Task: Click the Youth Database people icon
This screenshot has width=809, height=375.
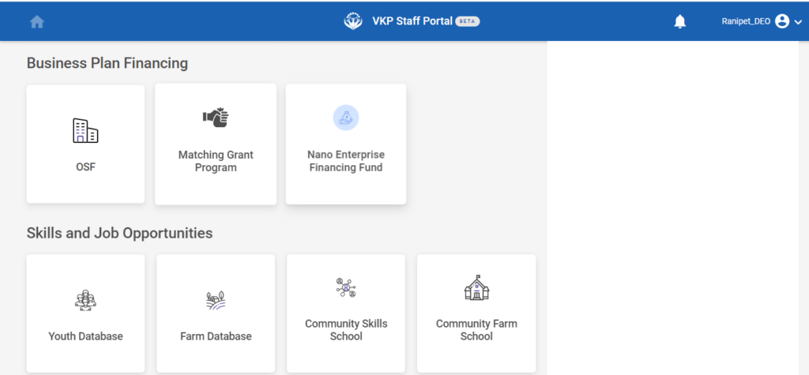Action: 85,300
